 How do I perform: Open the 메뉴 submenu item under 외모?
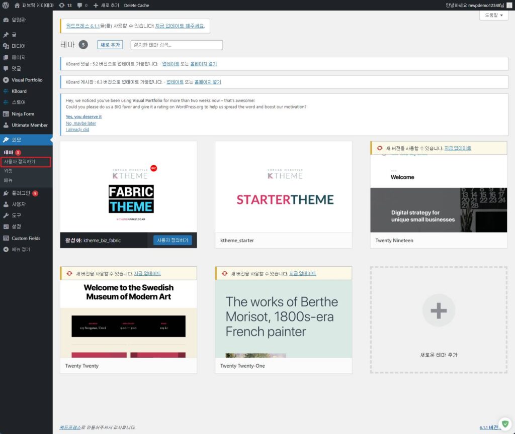click(8, 180)
